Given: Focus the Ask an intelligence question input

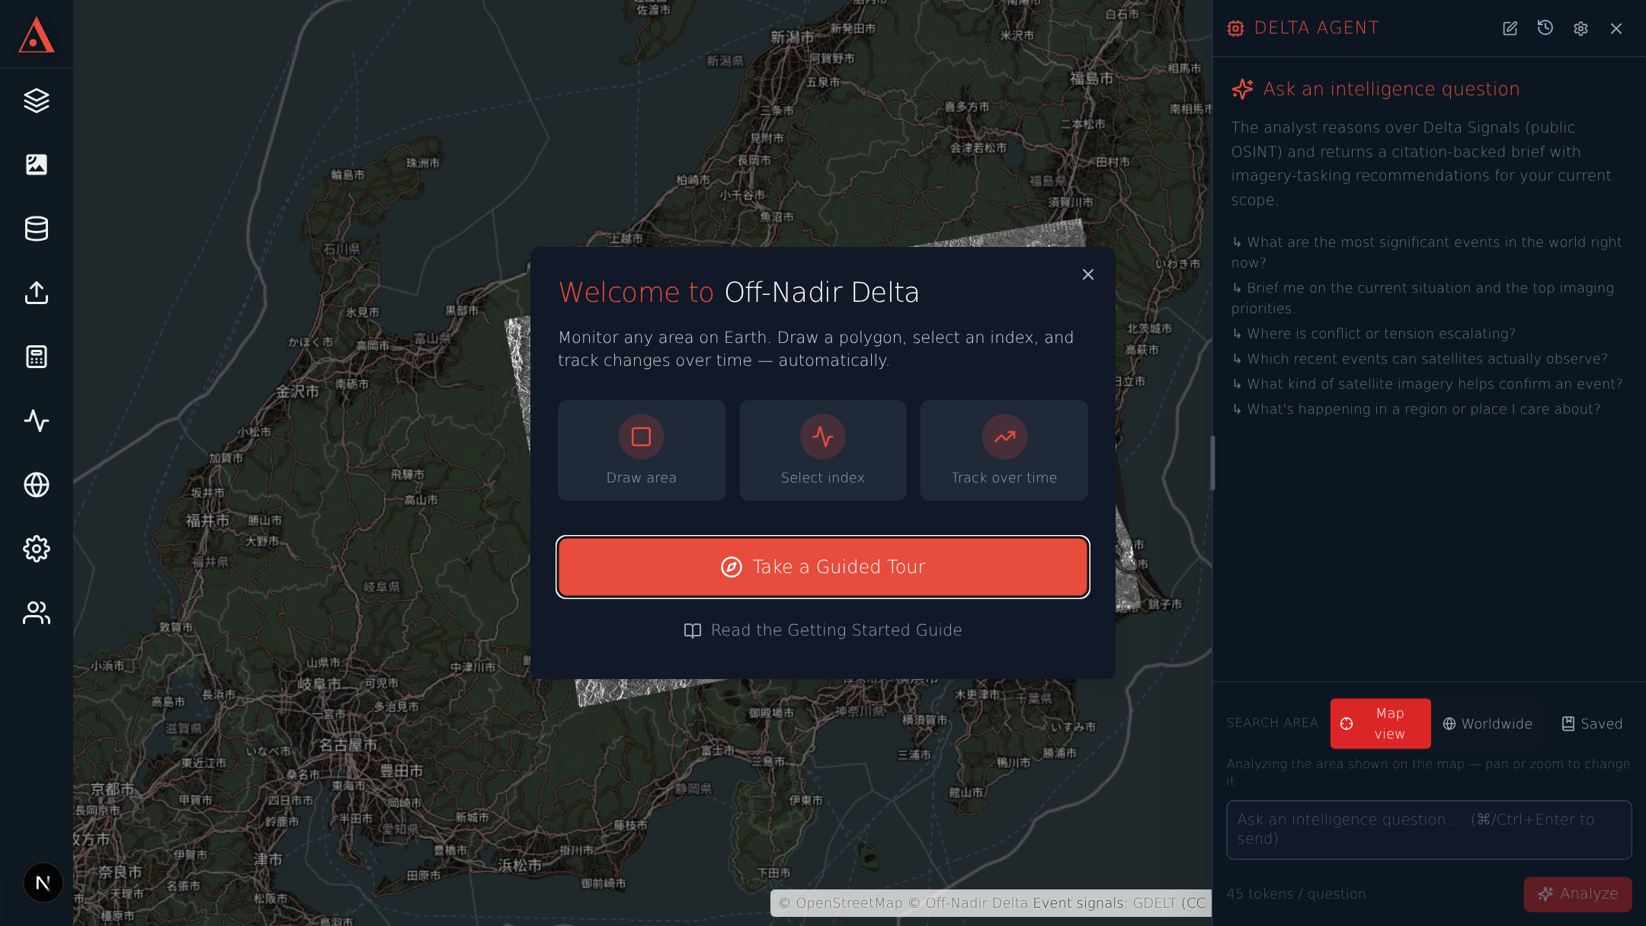Looking at the screenshot, I should click(x=1429, y=829).
